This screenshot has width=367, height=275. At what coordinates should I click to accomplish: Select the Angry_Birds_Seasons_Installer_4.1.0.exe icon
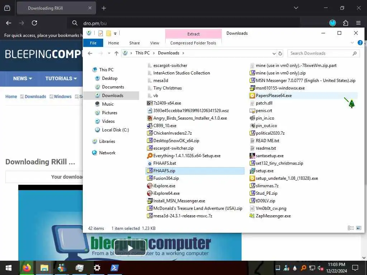[149, 118]
